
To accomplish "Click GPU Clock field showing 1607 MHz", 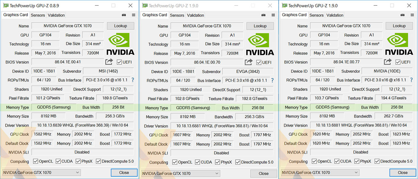I will tap(182, 135).
